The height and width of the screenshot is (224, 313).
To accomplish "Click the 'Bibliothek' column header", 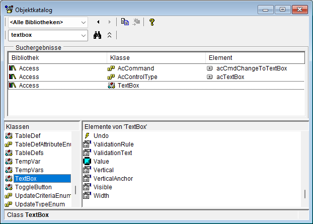I will coord(57,58).
